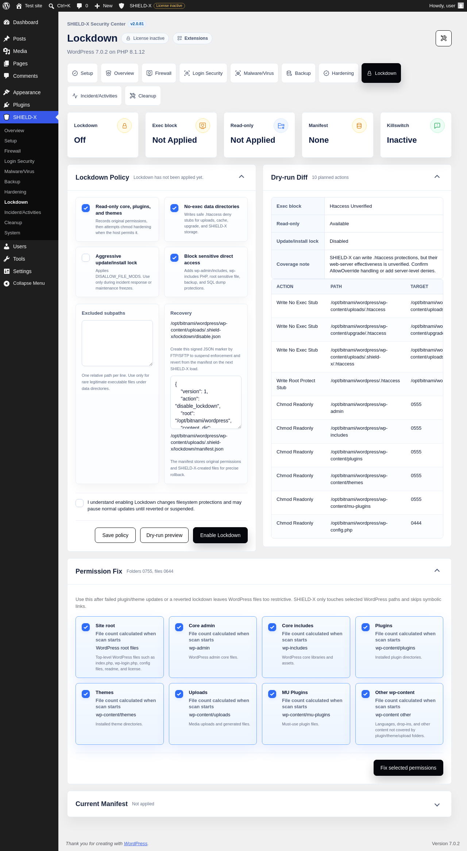
Task: Uncheck the Plugins permission checkbox
Action: [366, 627]
